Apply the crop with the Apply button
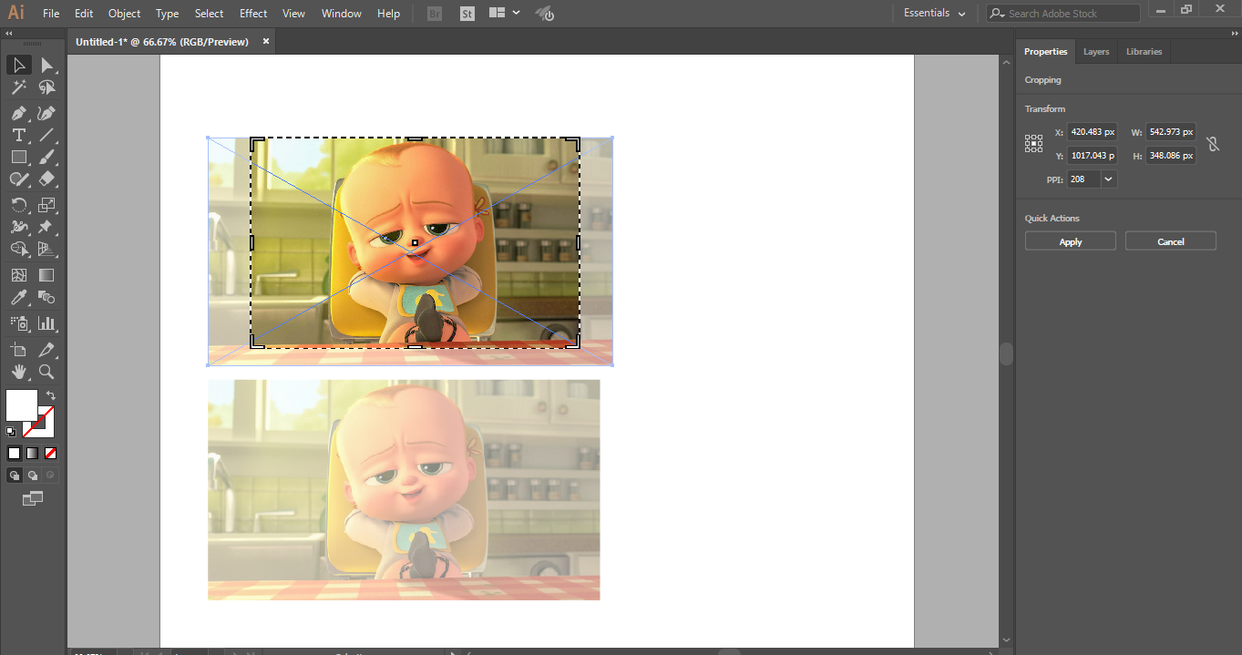Image resolution: width=1242 pixels, height=655 pixels. point(1070,241)
